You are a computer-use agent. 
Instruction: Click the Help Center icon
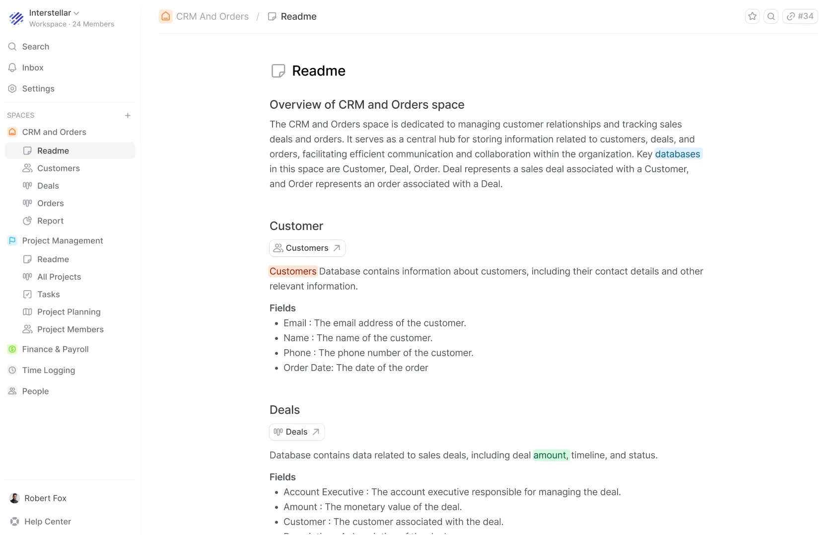[15, 522]
